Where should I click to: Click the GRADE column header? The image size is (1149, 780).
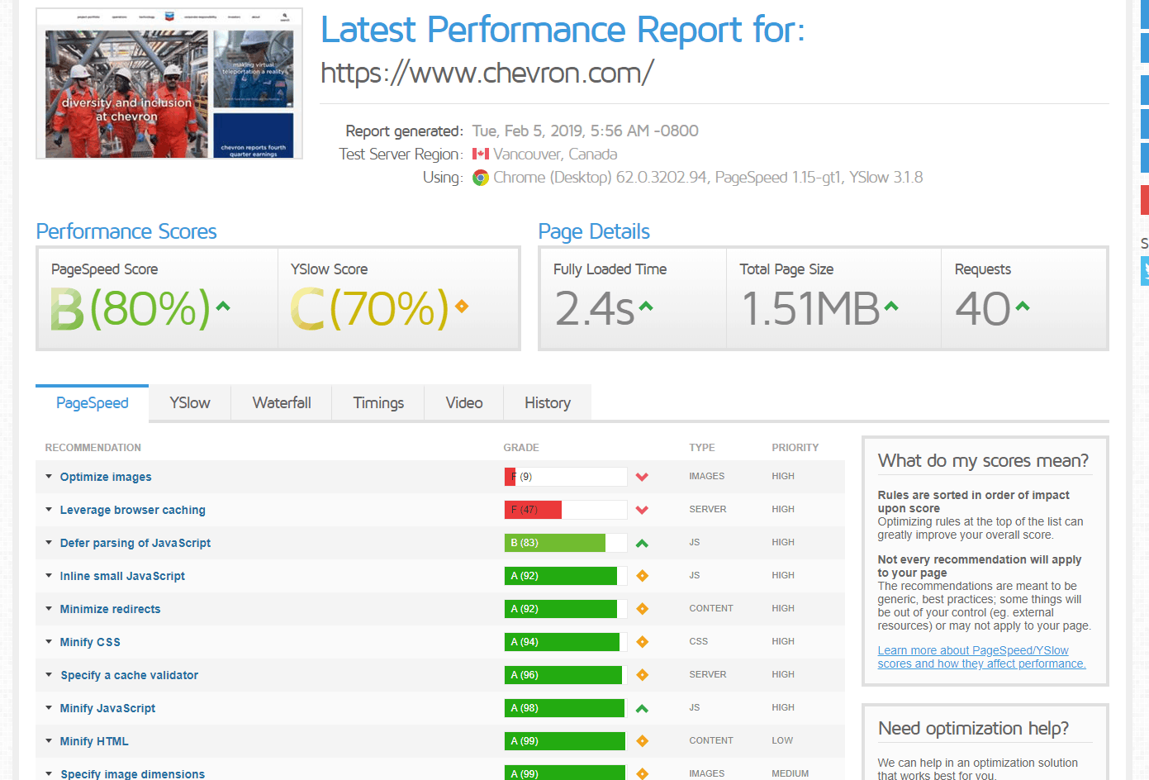tap(521, 447)
